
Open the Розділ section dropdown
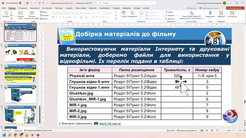tap(44, 19)
